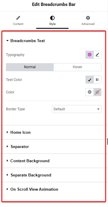Open the Color picker swatch
108x207 pixels.
pyautogui.click(x=97, y=92)
